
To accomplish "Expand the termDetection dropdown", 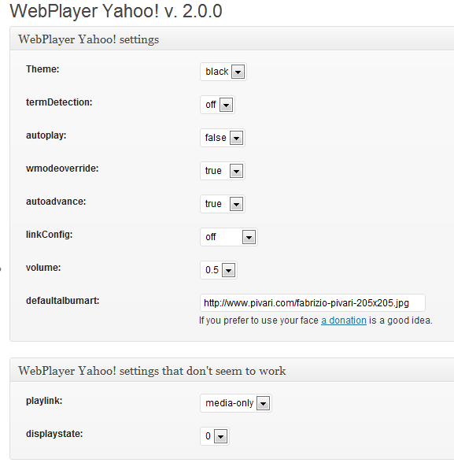I will (x=217, y=105).
